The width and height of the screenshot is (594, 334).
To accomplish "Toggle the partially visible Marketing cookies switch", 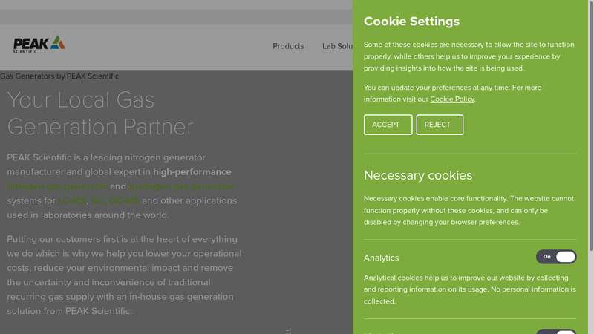I will pyautogui.click(x=556, y=331).
